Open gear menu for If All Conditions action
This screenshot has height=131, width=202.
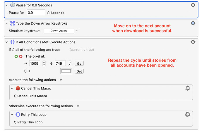pyautogui.click(x=193, y=42)
